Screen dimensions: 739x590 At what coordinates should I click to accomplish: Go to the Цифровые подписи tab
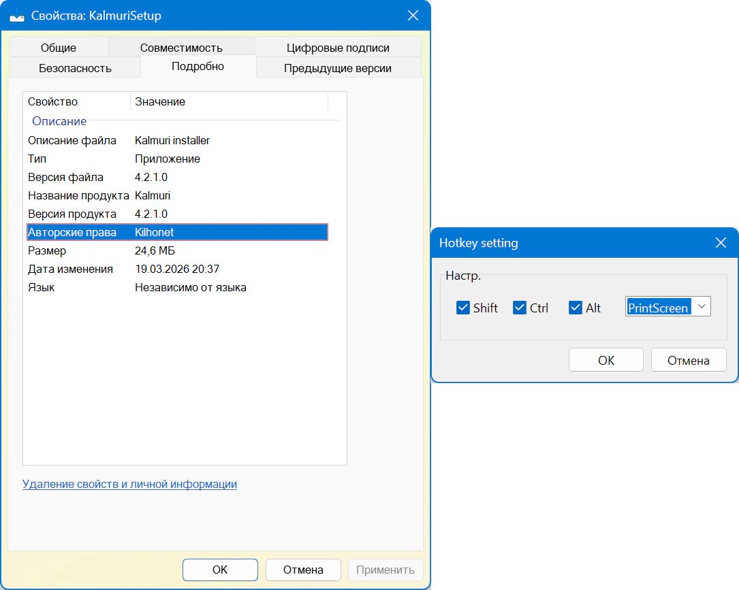click(x=338, y=48)
